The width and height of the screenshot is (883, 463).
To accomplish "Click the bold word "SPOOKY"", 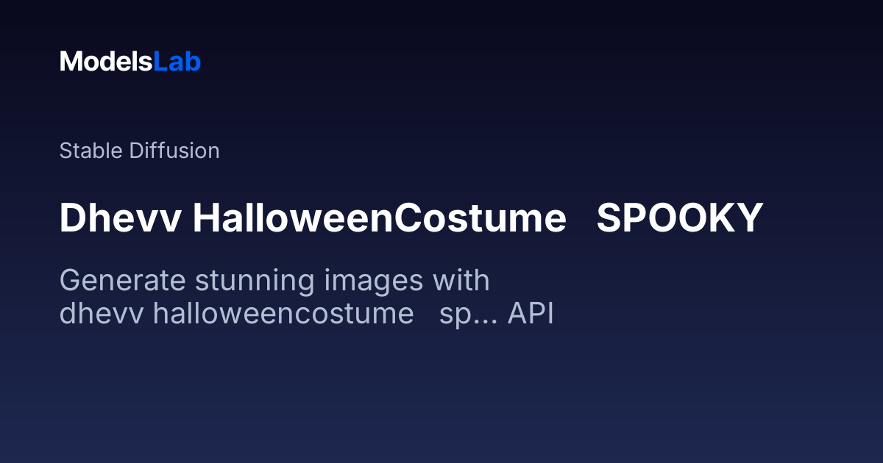I will click(x=679, y=219).
